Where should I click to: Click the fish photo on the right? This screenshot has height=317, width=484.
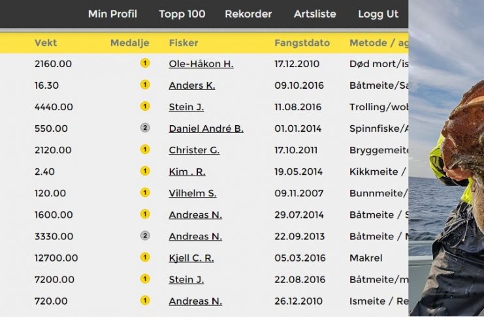446,158
